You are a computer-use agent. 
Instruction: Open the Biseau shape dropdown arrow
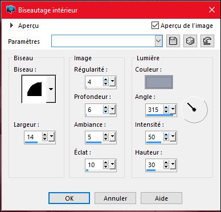[x=51, y=89]
